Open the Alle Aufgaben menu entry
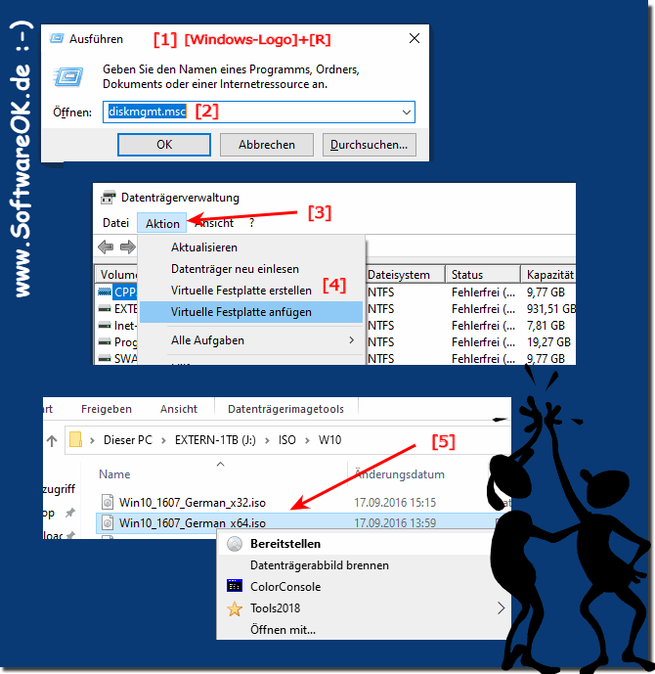 pos(251,340)
